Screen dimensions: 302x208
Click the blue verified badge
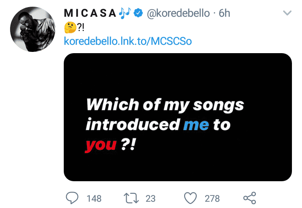(138, 13)
